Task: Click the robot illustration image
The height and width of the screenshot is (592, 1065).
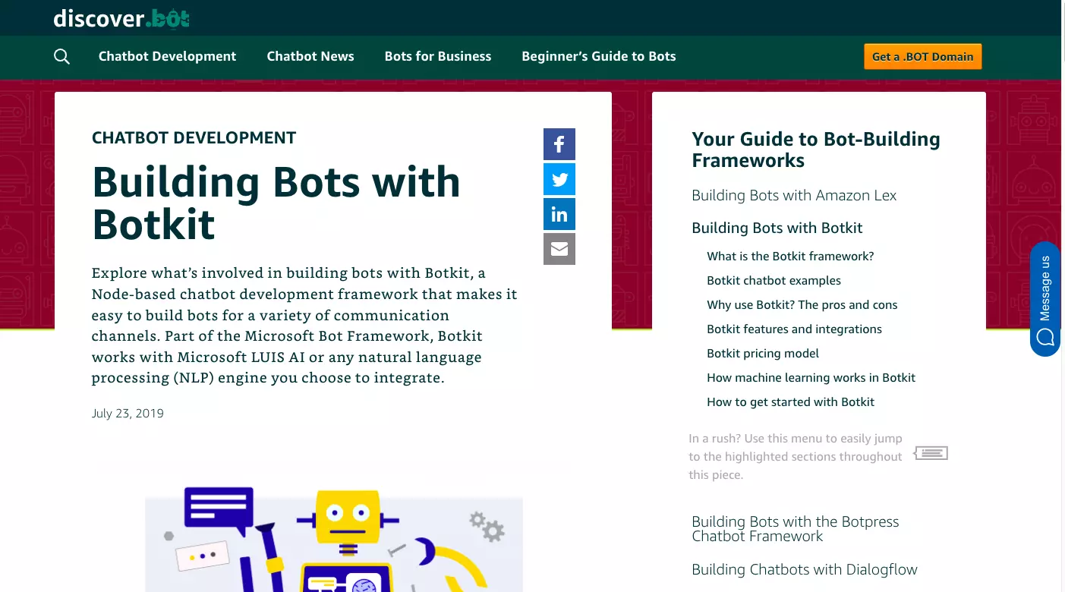Action: (334, 539)
